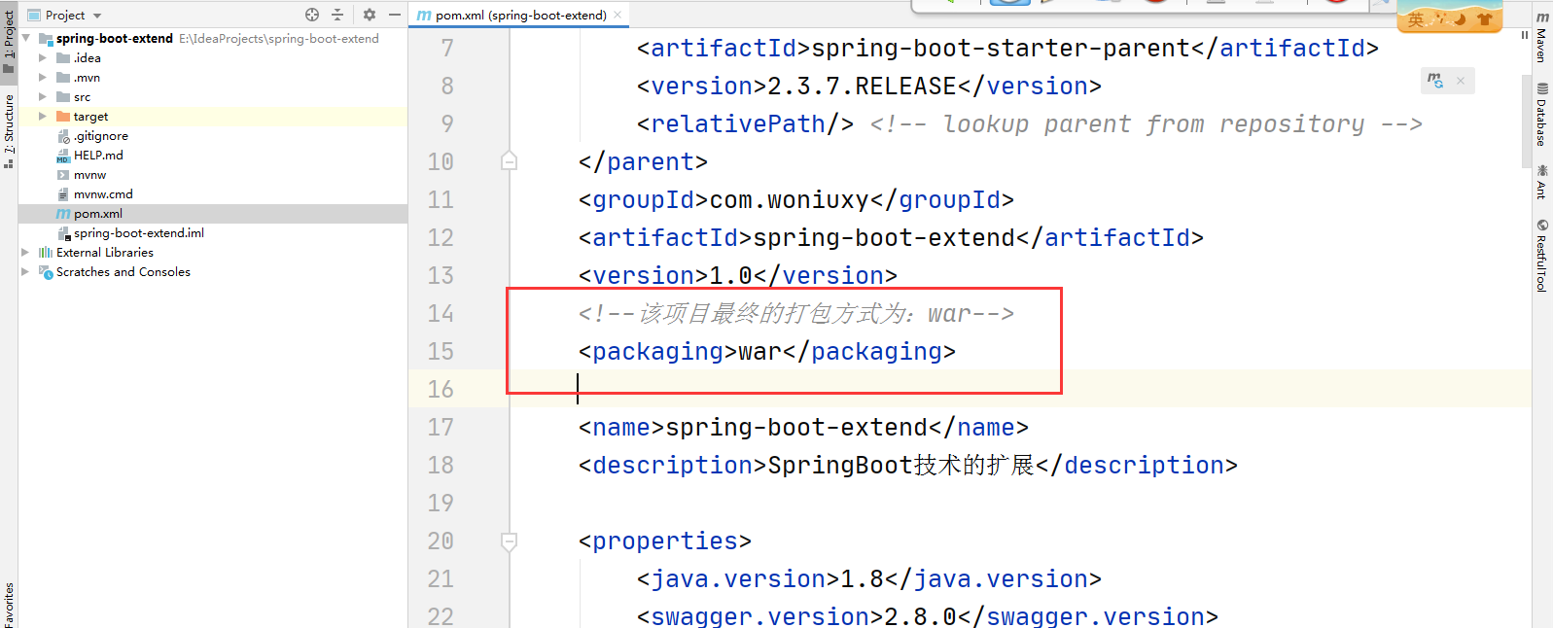The height and width of the screenshot is (628, 1553).
Task: Click the locate/select opened file crosshair icon
Action: point(312,15)
